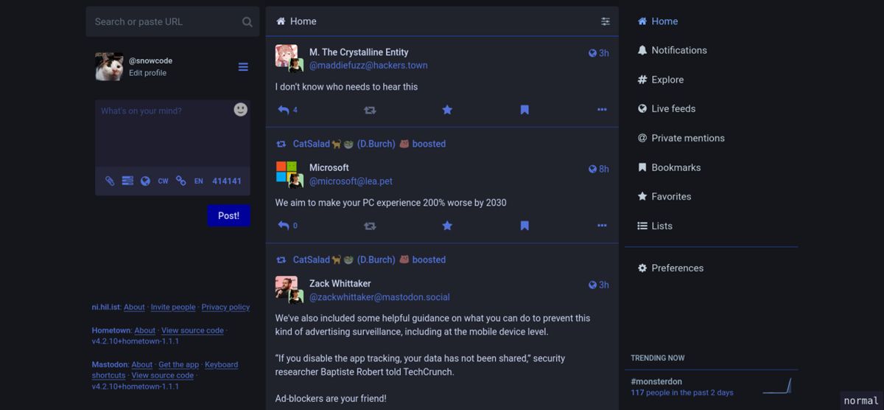Open Preferences in navigation
This screenshot has width=884, height=410.
click(x=670, y=268)
